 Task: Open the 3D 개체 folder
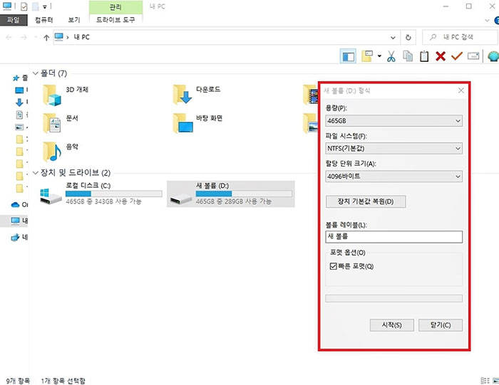pos(66,95)
